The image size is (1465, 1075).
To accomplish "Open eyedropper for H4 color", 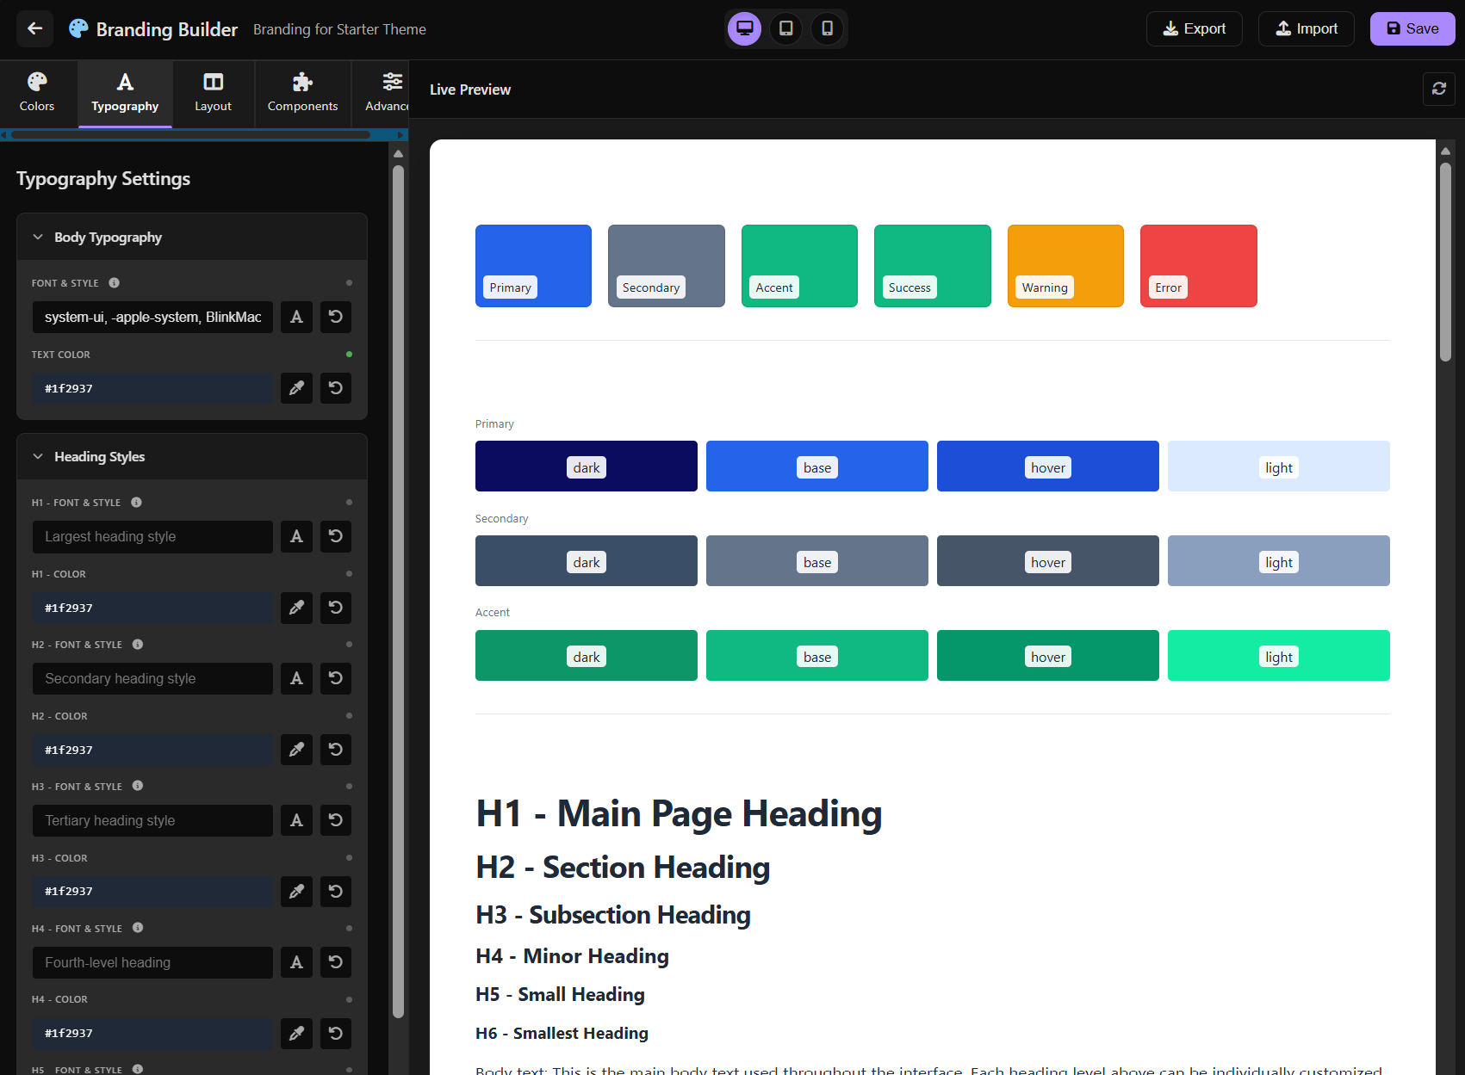I will tap(296, 1033).
